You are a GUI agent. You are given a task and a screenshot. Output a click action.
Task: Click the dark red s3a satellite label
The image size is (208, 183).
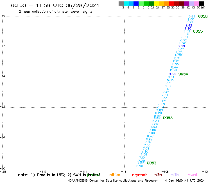(x=158, y=175)
